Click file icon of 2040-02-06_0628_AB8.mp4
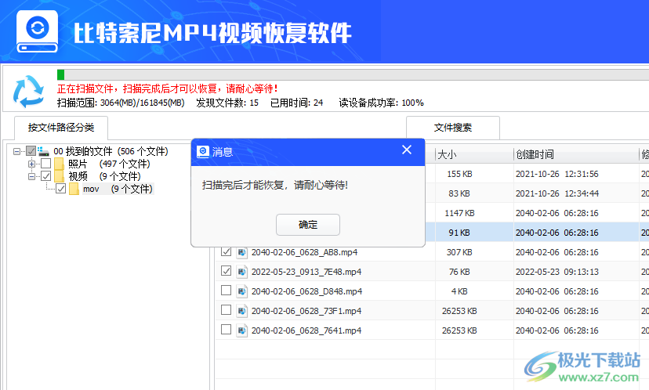Image resolution: width=649 pixels, height=390 pixels. coord(241,252)
